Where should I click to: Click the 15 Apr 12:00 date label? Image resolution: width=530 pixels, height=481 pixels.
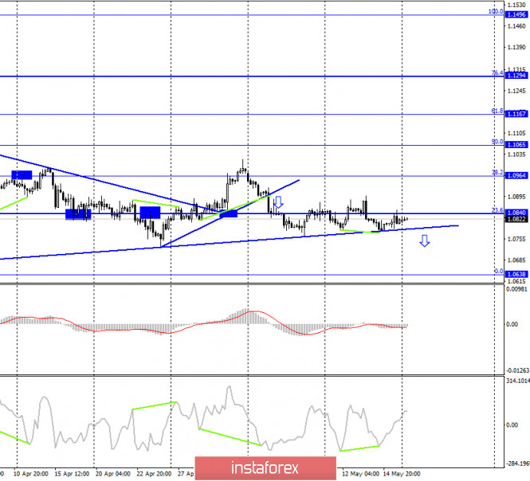pyautogui.click(x=73, y=471)
